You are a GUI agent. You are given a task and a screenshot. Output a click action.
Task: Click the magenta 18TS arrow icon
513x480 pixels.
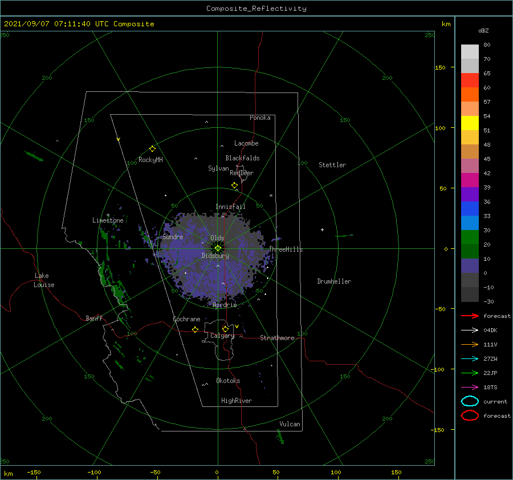click(x=470, y=388)
